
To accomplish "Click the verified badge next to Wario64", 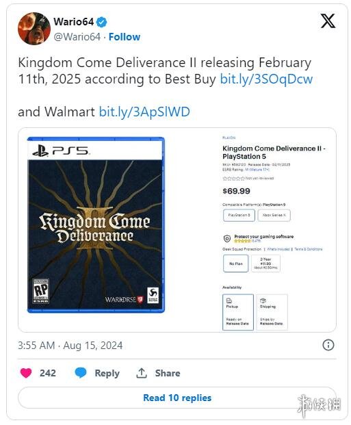I will click(x=102, y=22).
